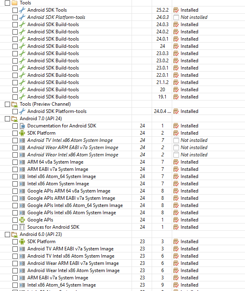Image resolution: width=245 pixels, height=291 pixels.
Task: Select checkbox for not-installed Platform-tools 24.0.3
Action: pyautogui.click(x=15, y=17)
